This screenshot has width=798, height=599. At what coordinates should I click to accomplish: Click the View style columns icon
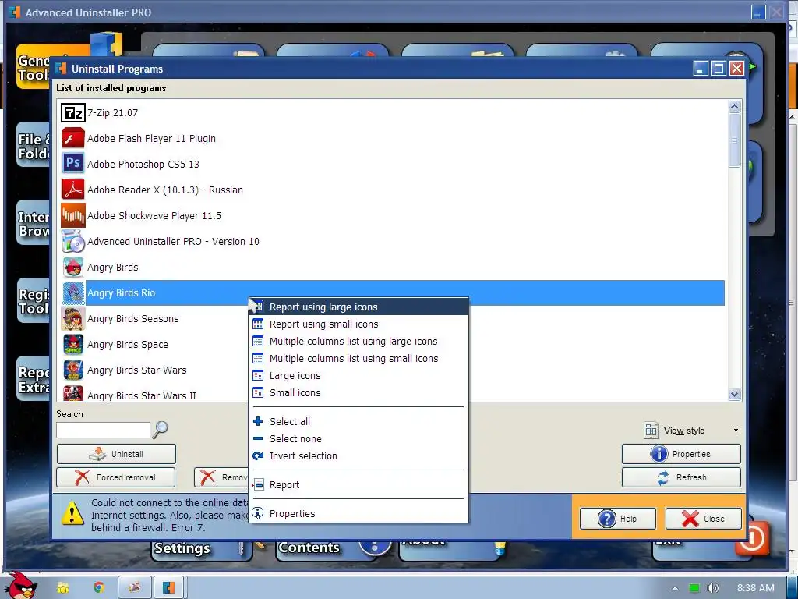coord(651,431)
